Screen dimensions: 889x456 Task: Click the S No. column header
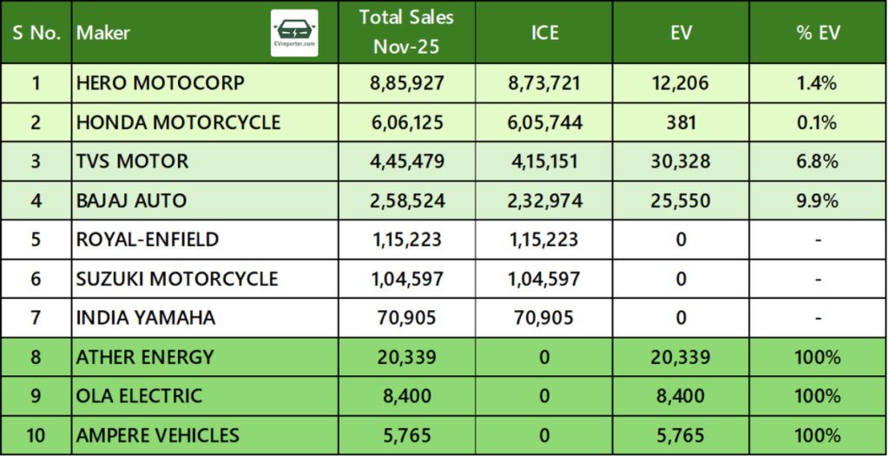click(36, 33)
